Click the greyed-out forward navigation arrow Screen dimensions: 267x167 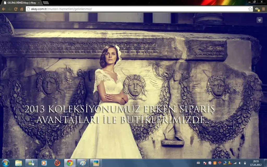10,9
